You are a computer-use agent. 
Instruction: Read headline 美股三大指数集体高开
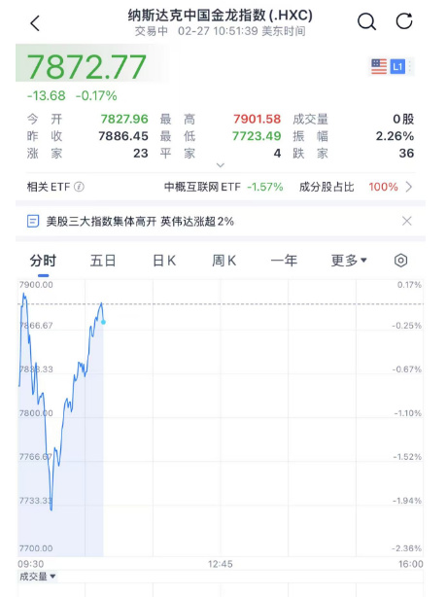point(101,222)
